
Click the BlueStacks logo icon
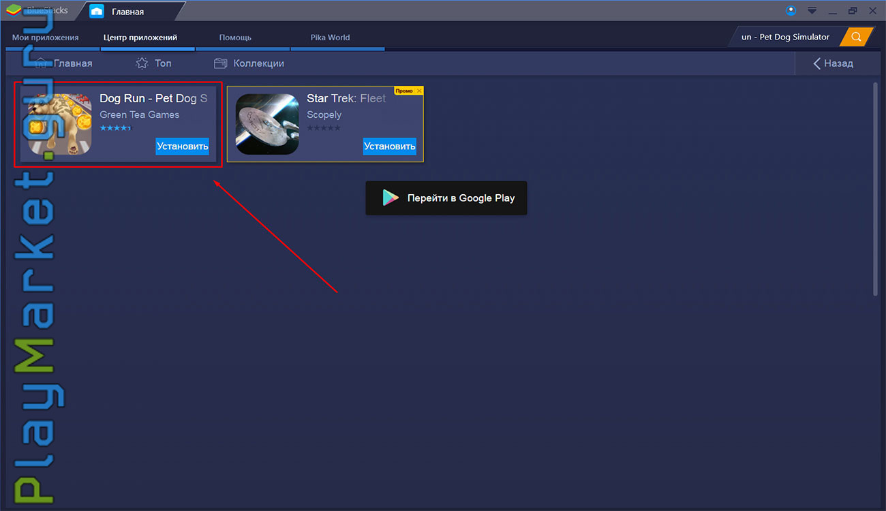(x=14, y=10)
